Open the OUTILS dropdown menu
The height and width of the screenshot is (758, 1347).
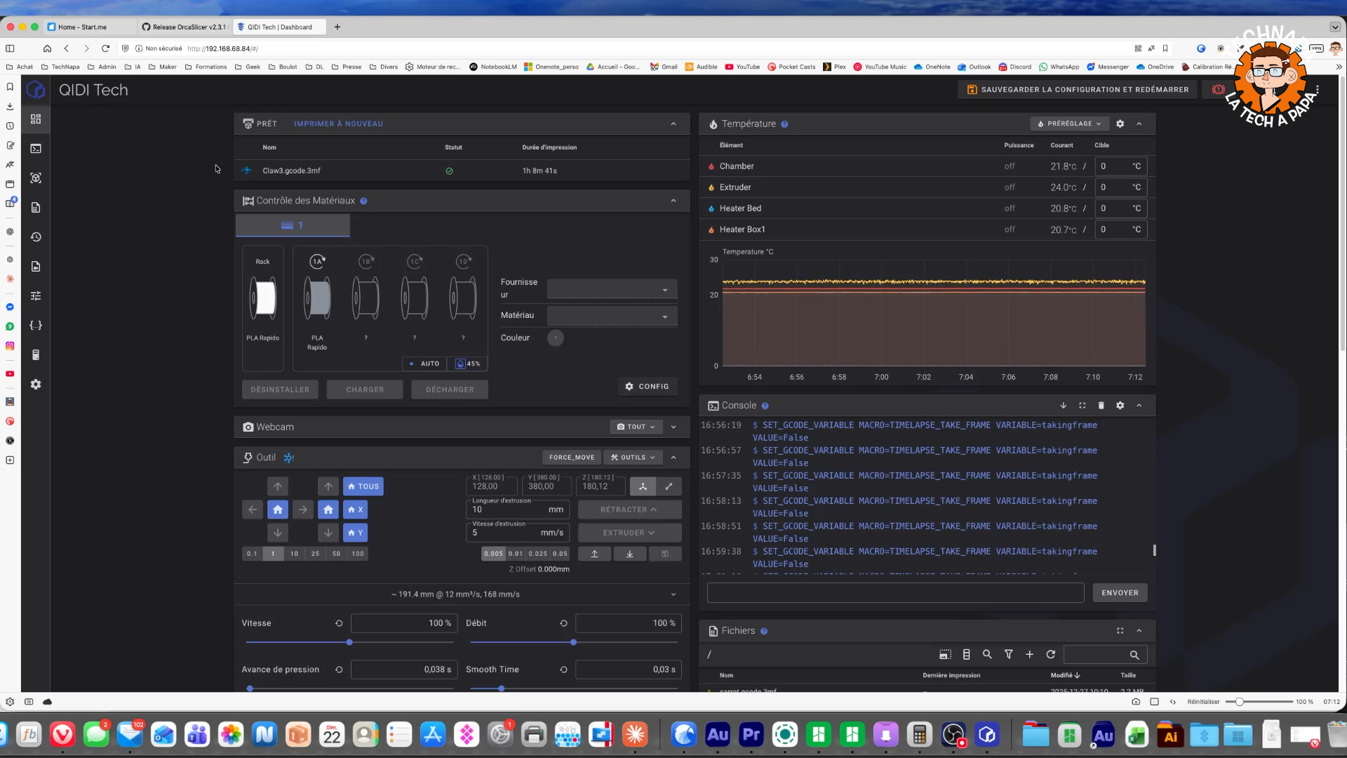click(632, 458)
